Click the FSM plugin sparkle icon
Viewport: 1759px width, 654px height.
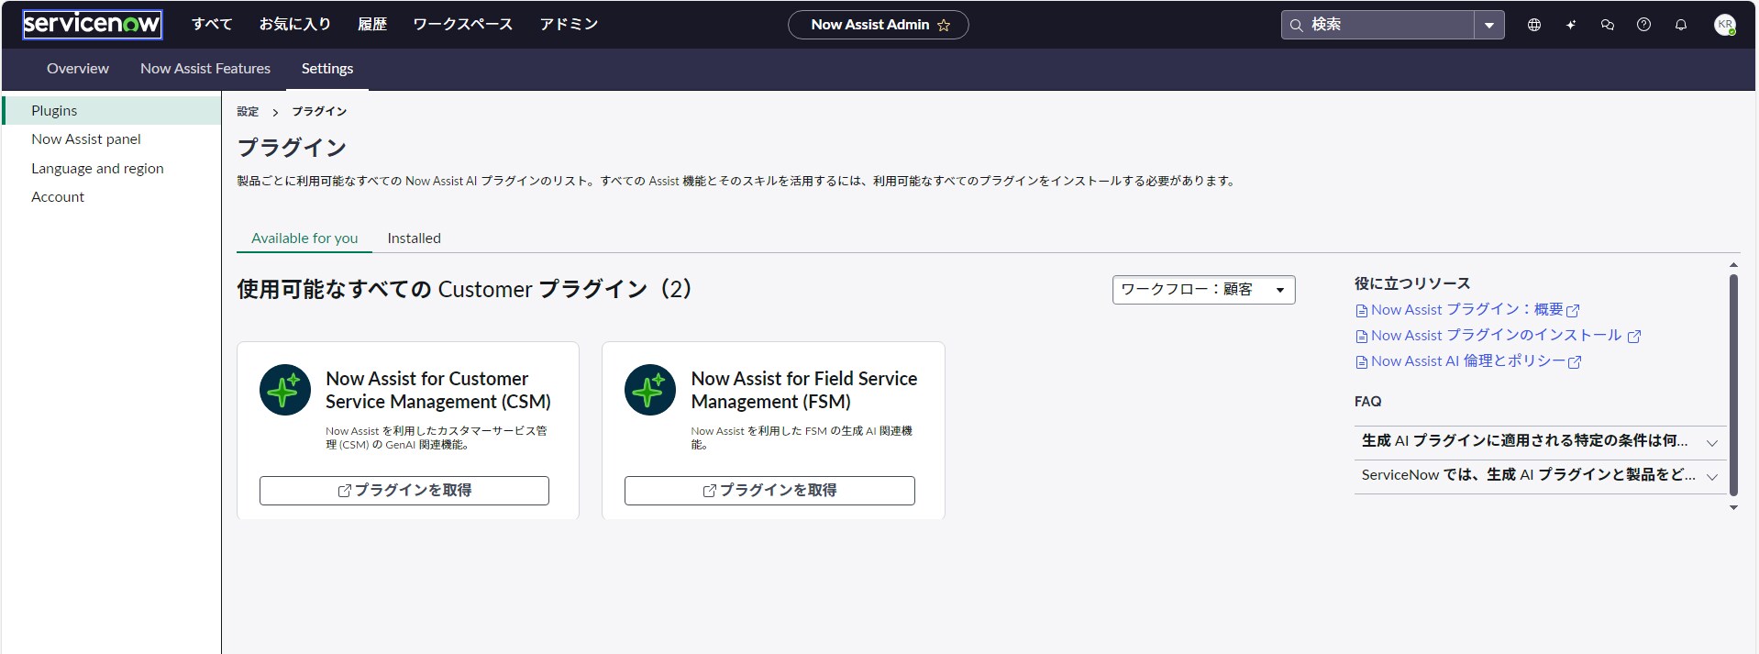[x=650, y=390]
